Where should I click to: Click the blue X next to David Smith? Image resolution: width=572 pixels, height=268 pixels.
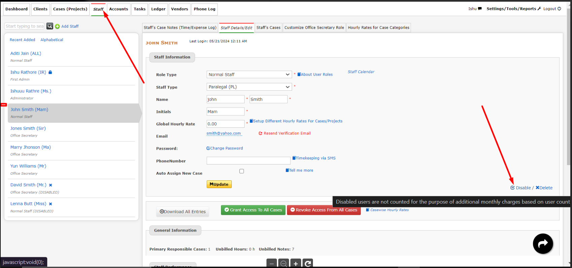[x=51, y=185]
